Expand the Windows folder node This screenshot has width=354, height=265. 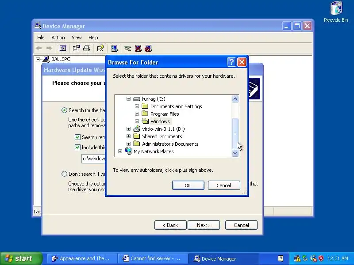[137, 121]
